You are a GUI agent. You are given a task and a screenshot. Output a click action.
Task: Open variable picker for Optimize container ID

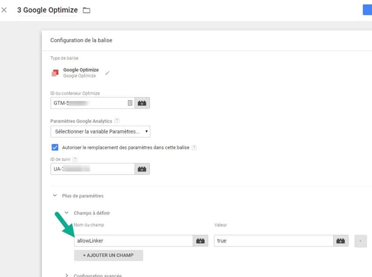pyautogui.click(x=142, y=103)
